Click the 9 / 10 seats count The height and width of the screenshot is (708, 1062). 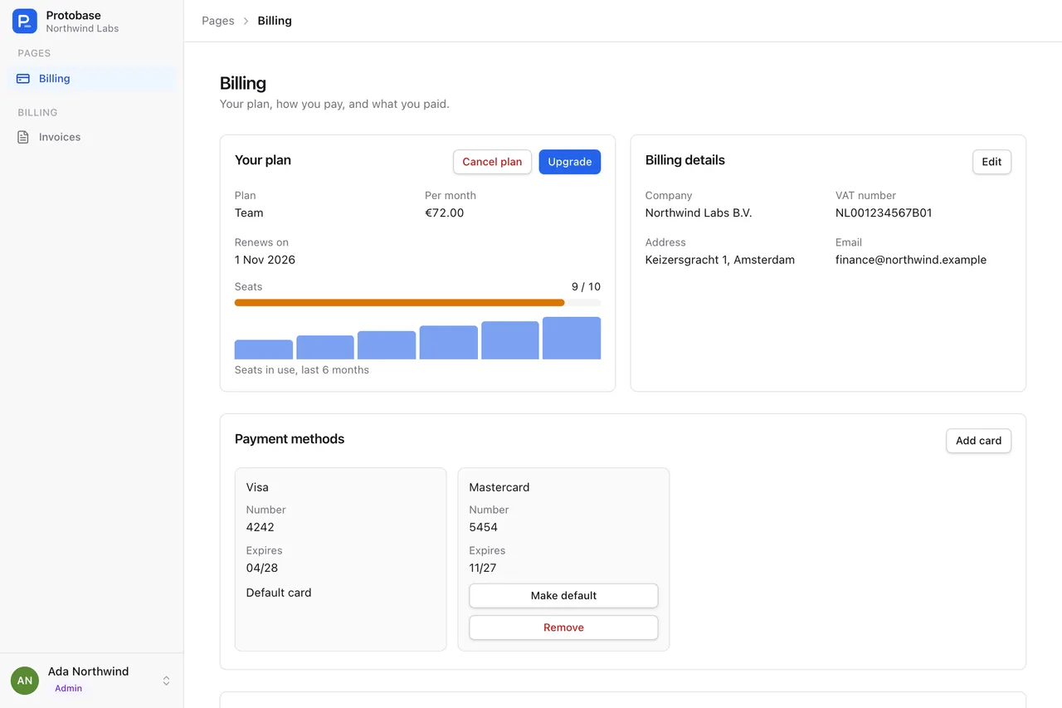pyautogui.click(x=586, y=286)
